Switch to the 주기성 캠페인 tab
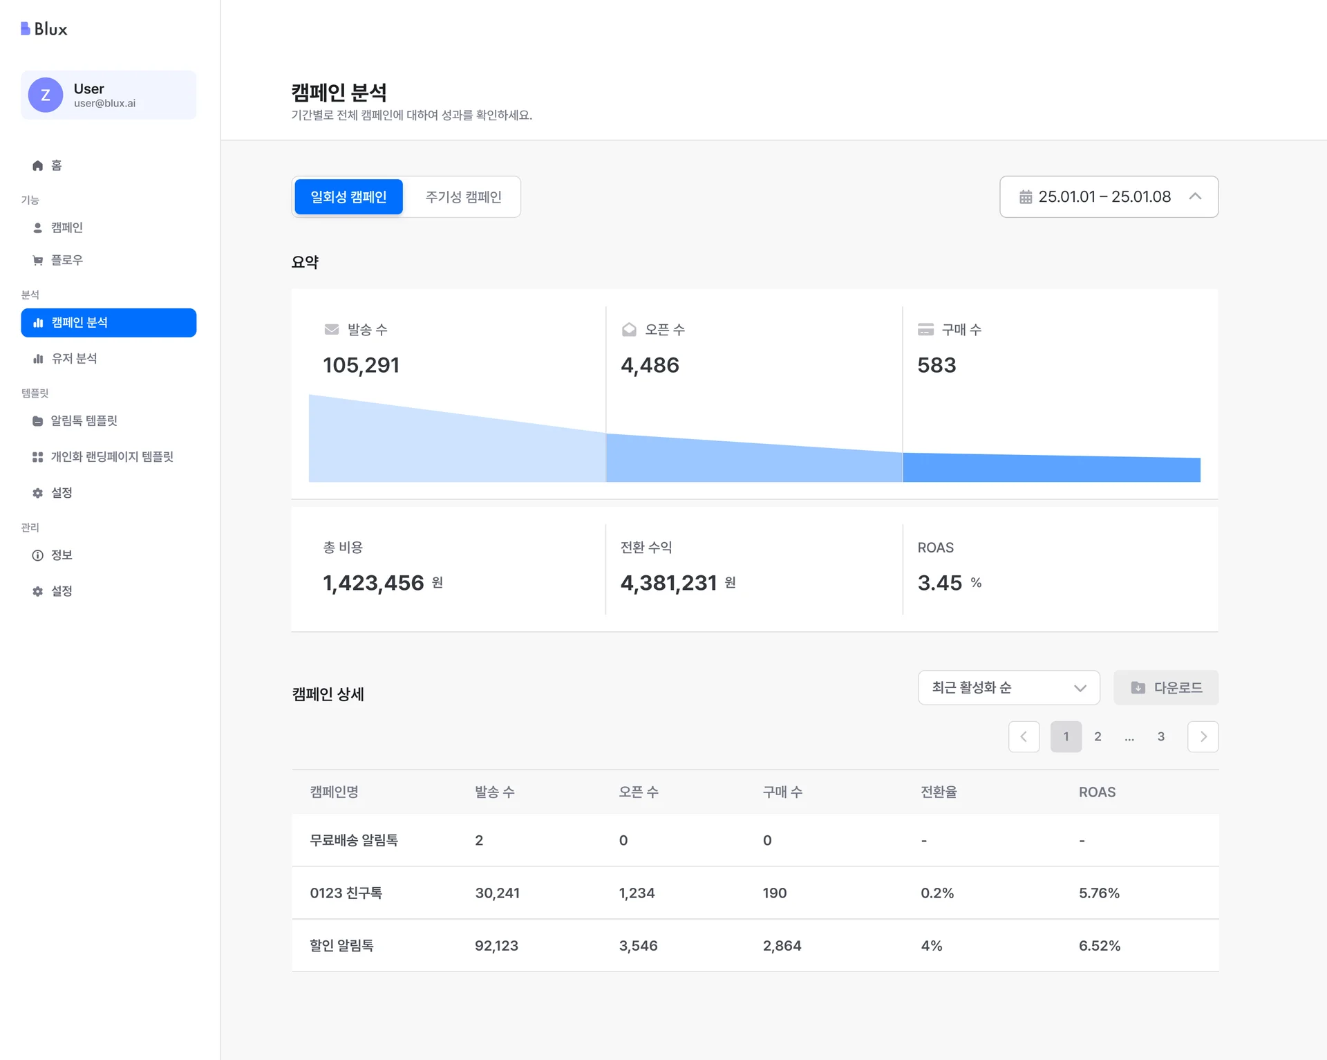The height and width of the screenshot is (1060, 1327). (x=462, y=196)
